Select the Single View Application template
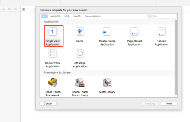The image size is (190, 122). (x=53, y=36)
